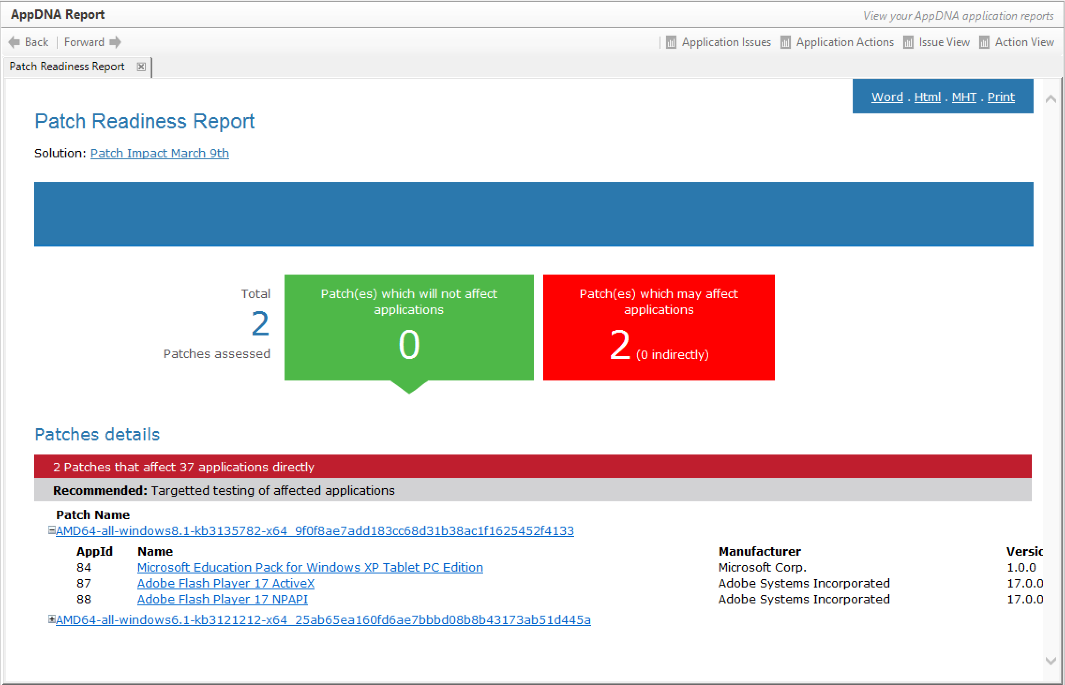Click the Issue View icon
This screenshot has width=1065, height=685.
point(908,43)
